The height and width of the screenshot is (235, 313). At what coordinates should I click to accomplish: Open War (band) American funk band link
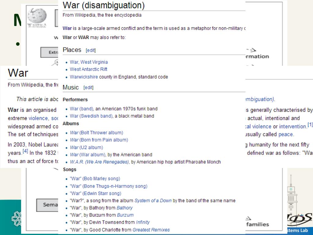click(x=81, y=109)
